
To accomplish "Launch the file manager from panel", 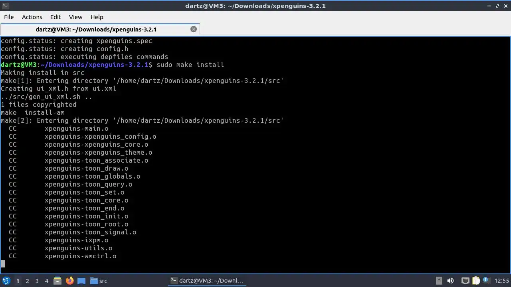I will (x=57, y=281).
